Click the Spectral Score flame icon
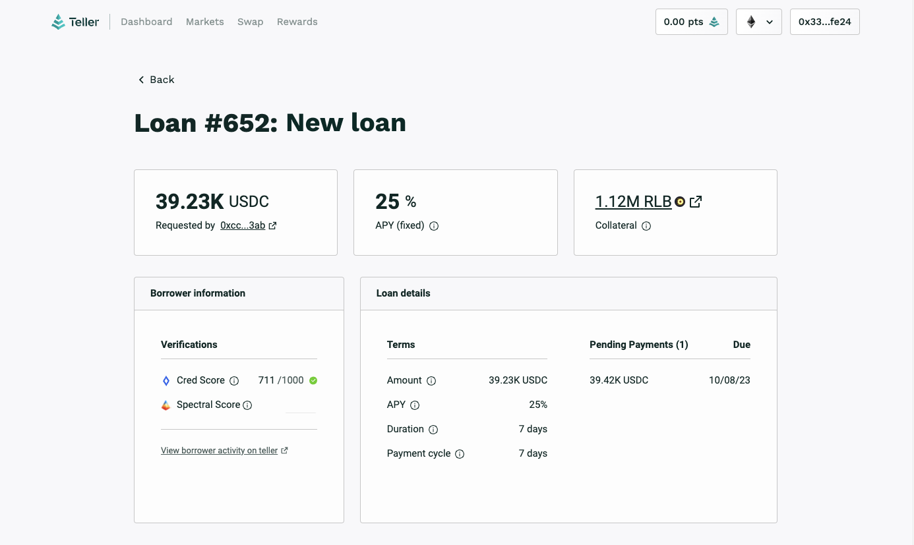 click(x=166, y=405)
